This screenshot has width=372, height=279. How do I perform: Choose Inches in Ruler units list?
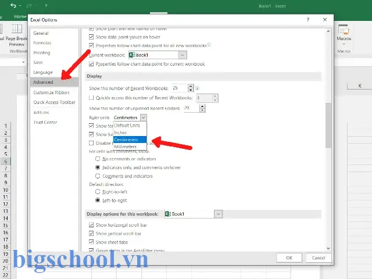click(130, 133)
